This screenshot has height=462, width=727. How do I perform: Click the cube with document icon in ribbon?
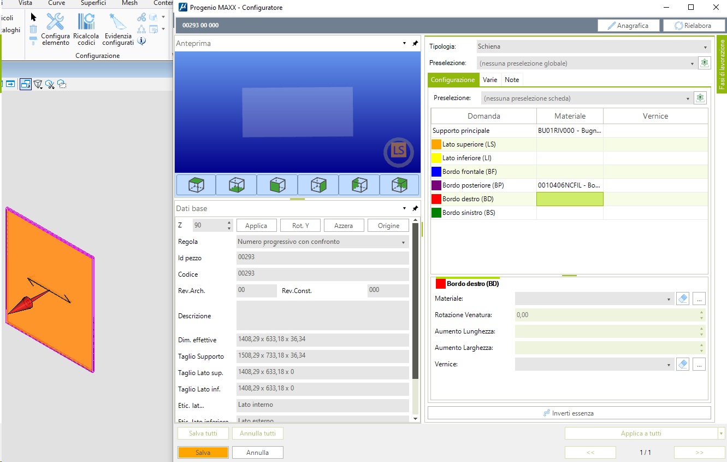(x=153, y=17)
